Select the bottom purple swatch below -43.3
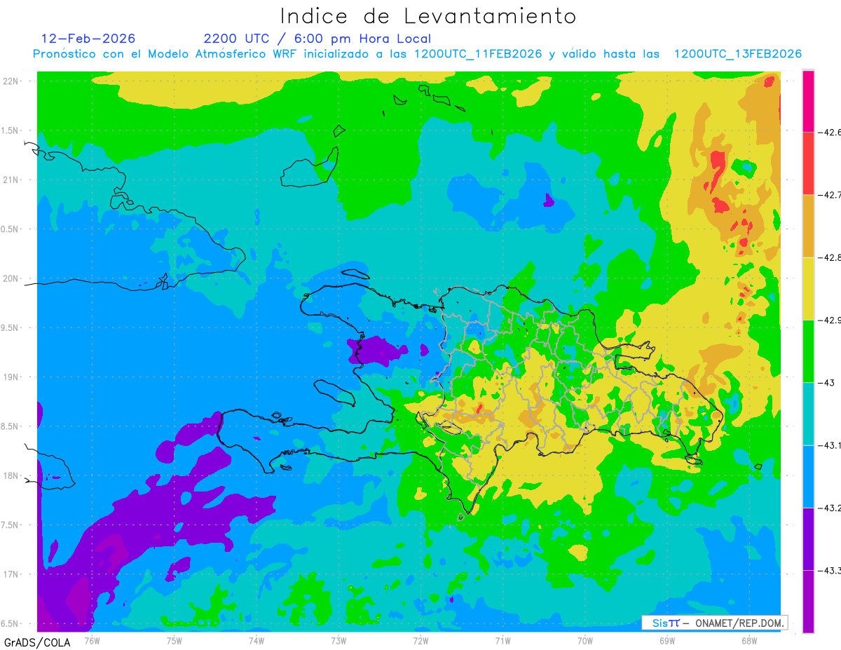 (x=808, y=601)
